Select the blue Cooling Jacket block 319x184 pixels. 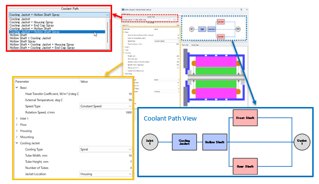(184, 142)
